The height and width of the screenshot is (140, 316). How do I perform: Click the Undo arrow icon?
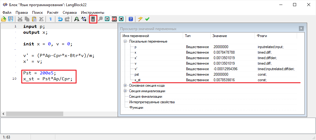coord(60,19)
